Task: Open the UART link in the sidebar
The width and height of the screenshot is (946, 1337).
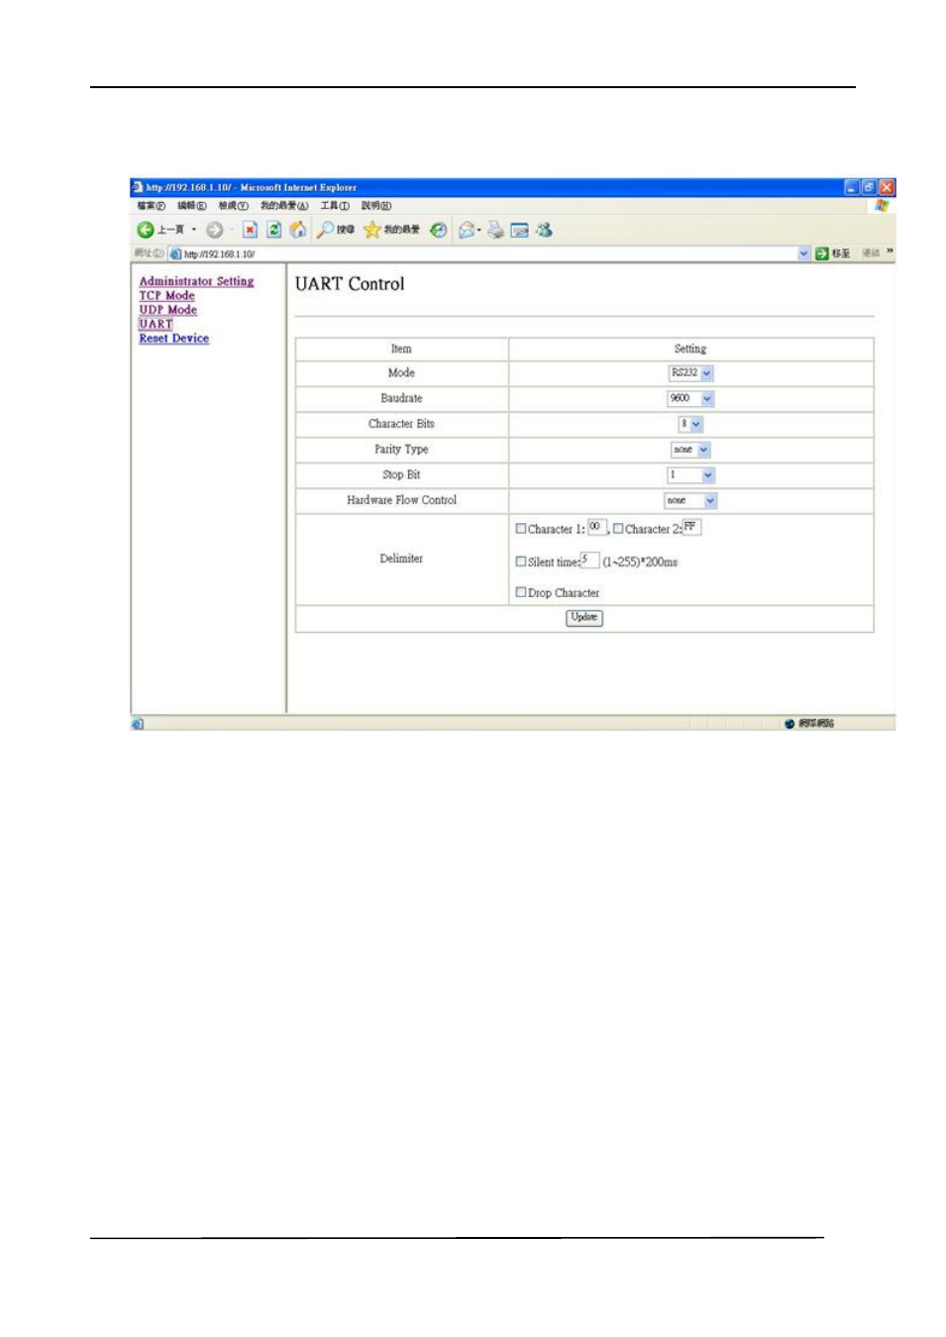Action: click(156, 324)
